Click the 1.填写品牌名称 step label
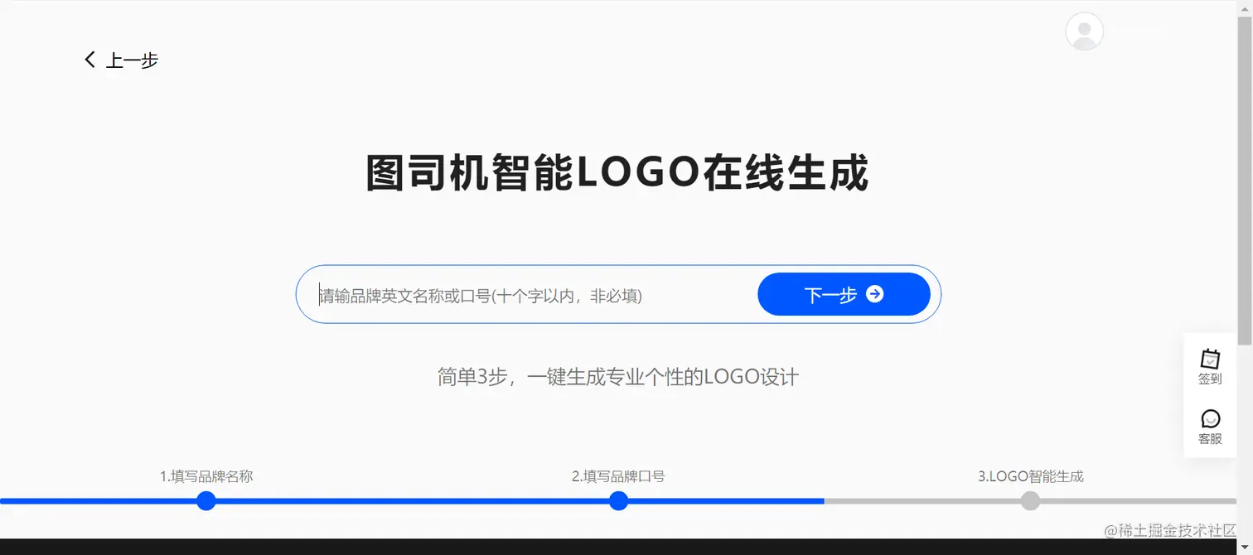 coord(206,476)
